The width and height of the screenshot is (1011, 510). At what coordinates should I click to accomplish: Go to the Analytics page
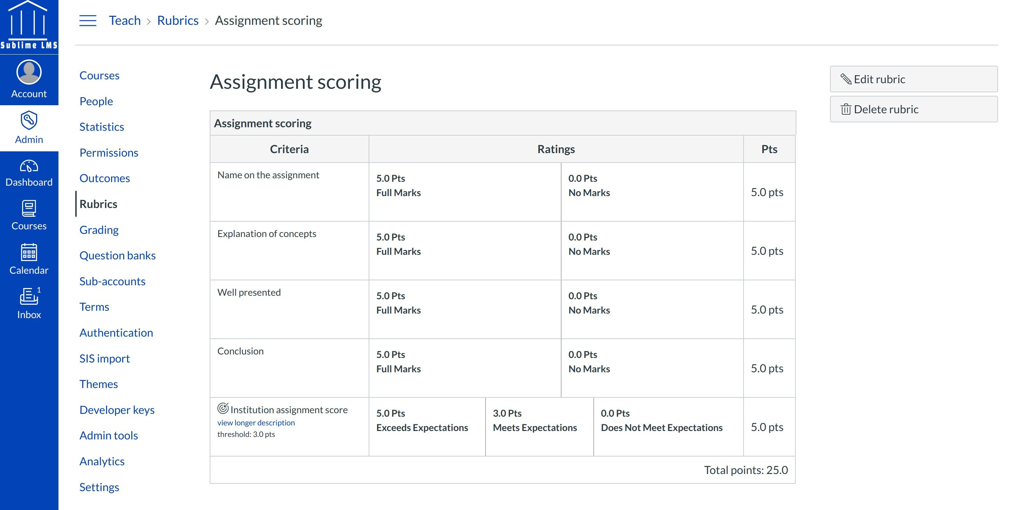click(x=102, y=461)
